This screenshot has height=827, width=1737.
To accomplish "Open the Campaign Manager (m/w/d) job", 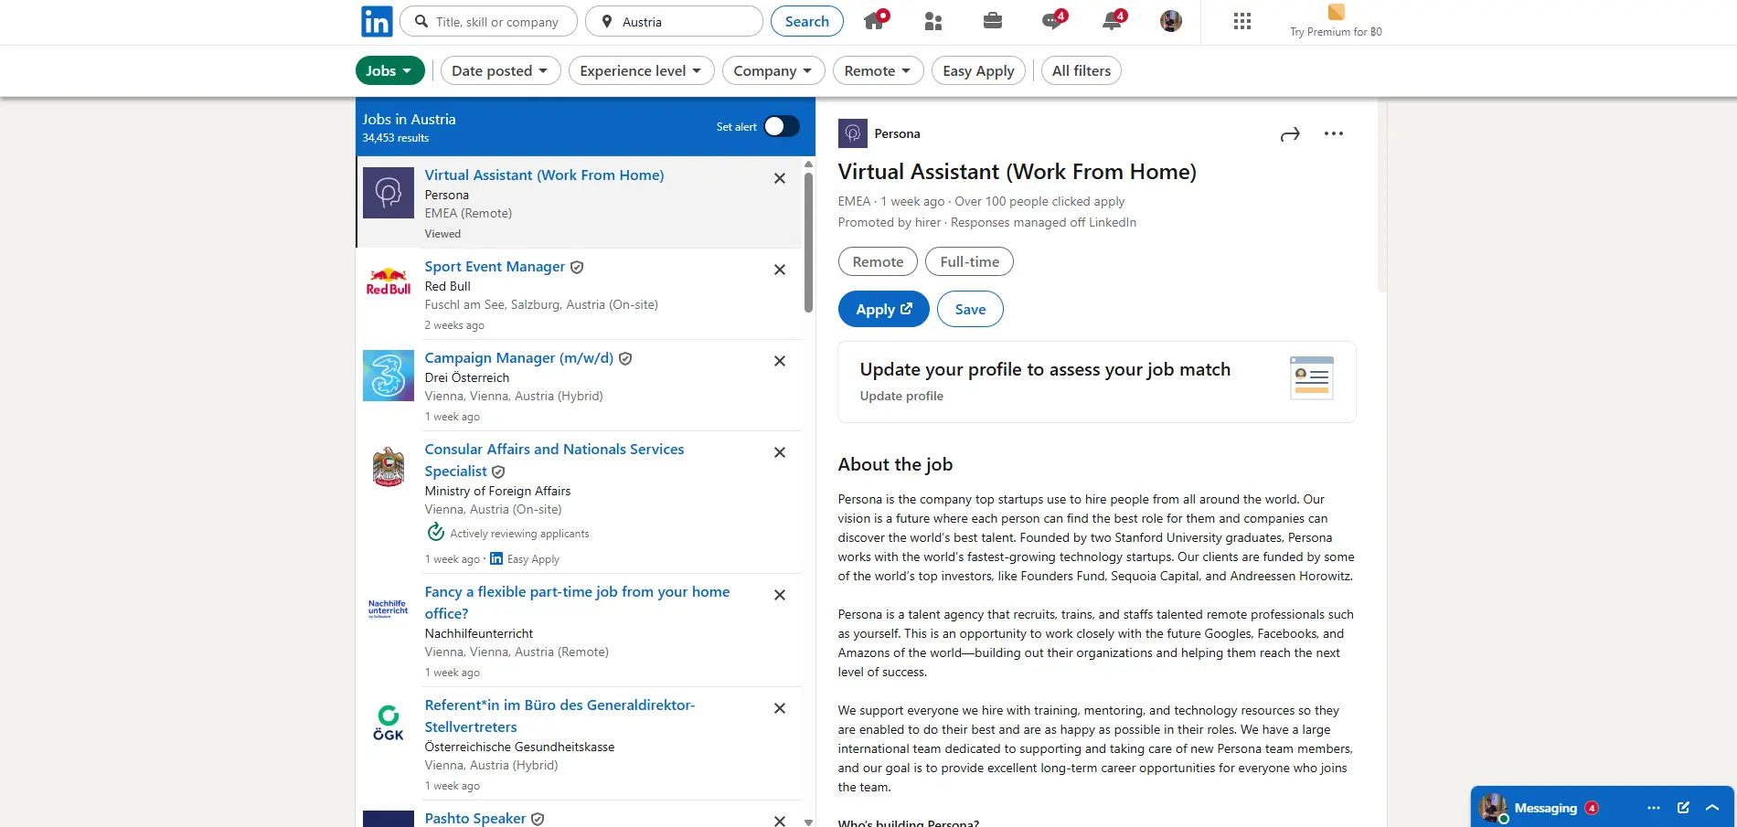I will pyautogui.click(x=519, y=357).
